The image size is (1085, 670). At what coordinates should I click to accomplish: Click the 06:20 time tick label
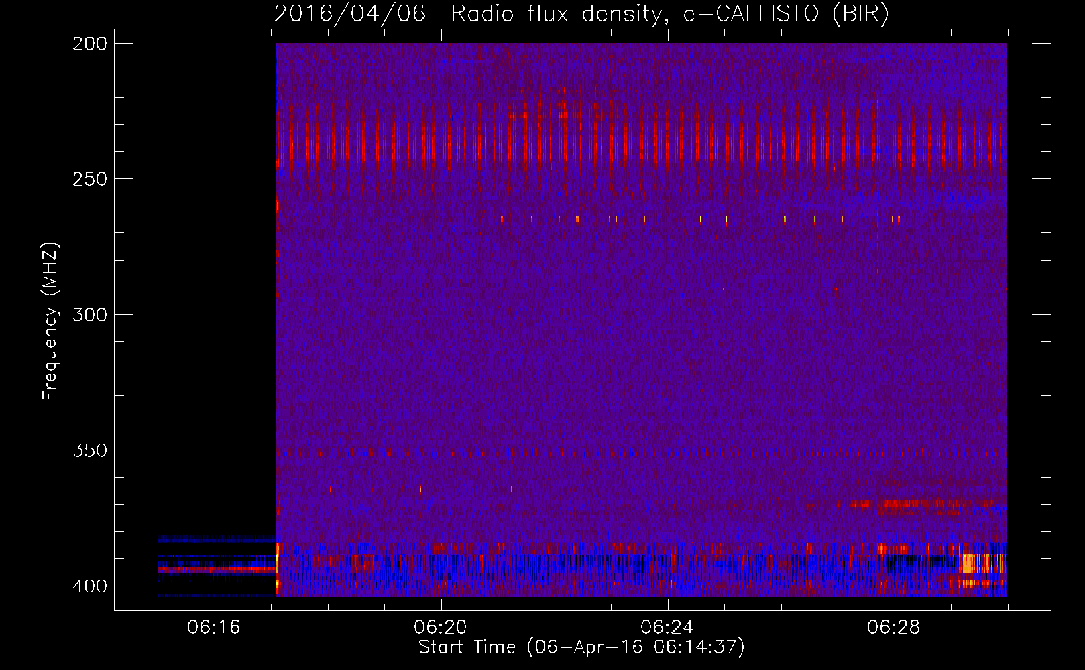tap(441, 628)
